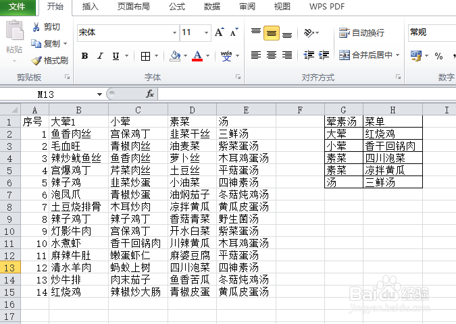Switch to the 视图 tab
Image resolution: width=456 pixels, height=324 pixels.
[x=282, y=6]
